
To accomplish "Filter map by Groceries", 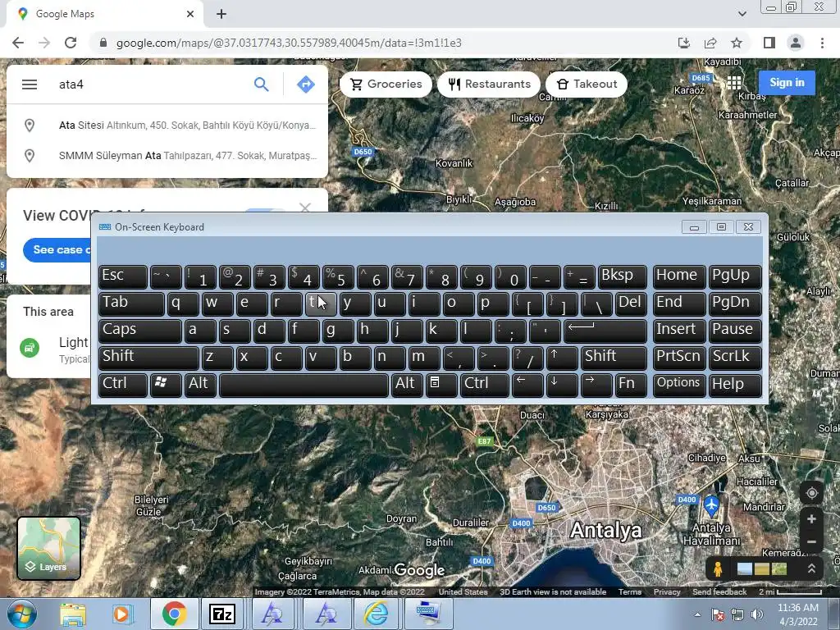I will 386,84.
